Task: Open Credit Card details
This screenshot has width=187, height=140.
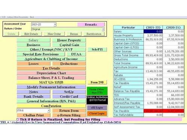Action: [x=69, y=97]
